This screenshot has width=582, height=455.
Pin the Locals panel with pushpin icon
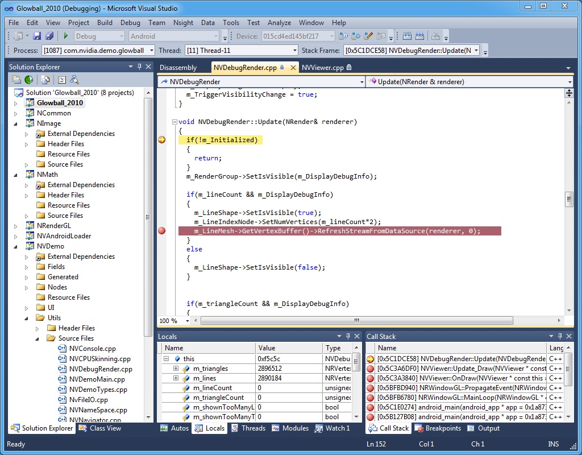[347, 337]
